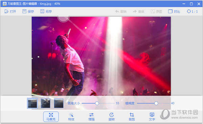The height and width of the screenshot is (124, 203).
Task: Open the 特效 effects tool
Action: pyautogui.click(x=71, y=117)
